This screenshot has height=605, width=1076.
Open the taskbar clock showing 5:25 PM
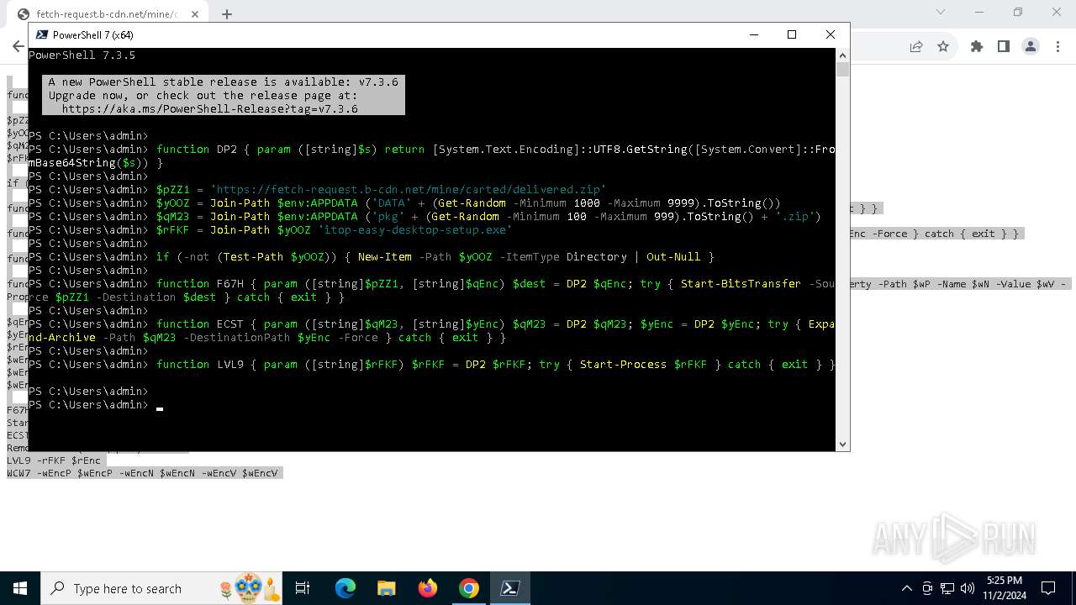1004,588
